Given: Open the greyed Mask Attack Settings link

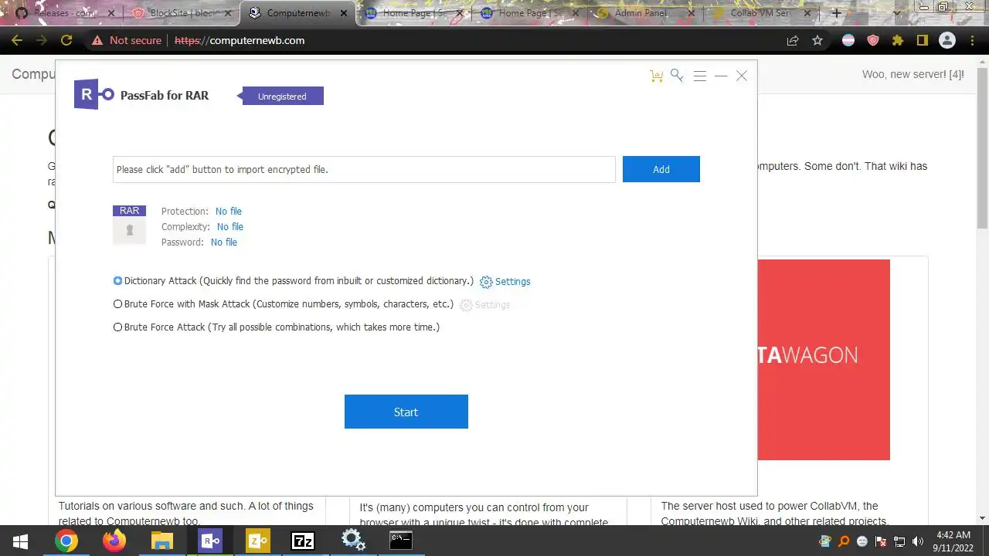Looking at the screenshot, I should [x=484, y=305].
